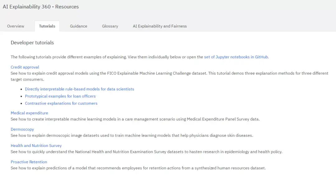The width and height of the screenshot is (336, 175).
Task: Click the Developer tutorials heading
Action: coord(32,43)
